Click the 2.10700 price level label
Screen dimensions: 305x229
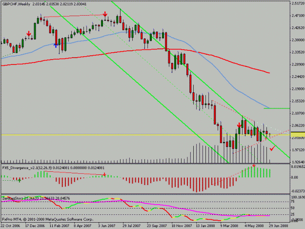pos(298,113)
